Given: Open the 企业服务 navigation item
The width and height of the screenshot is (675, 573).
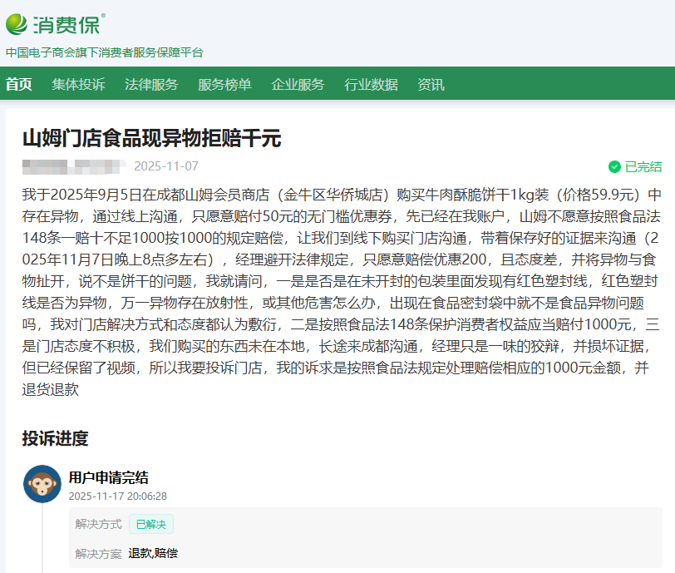Looking at the screenshot, I should (x=298, y=85).
